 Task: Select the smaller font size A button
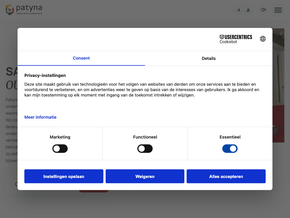coord(239,10)
